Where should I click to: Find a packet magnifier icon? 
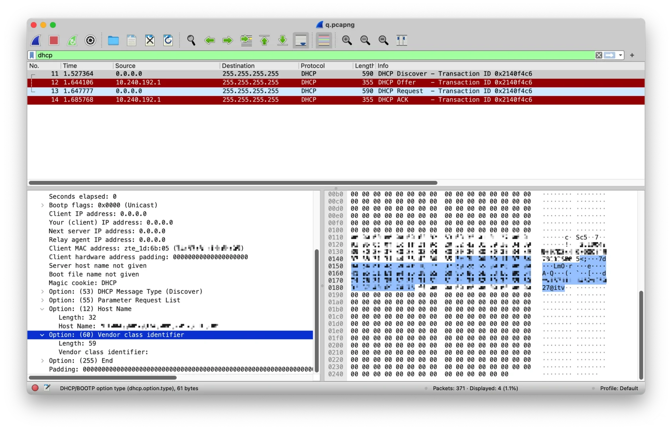(x=191, y=40)
